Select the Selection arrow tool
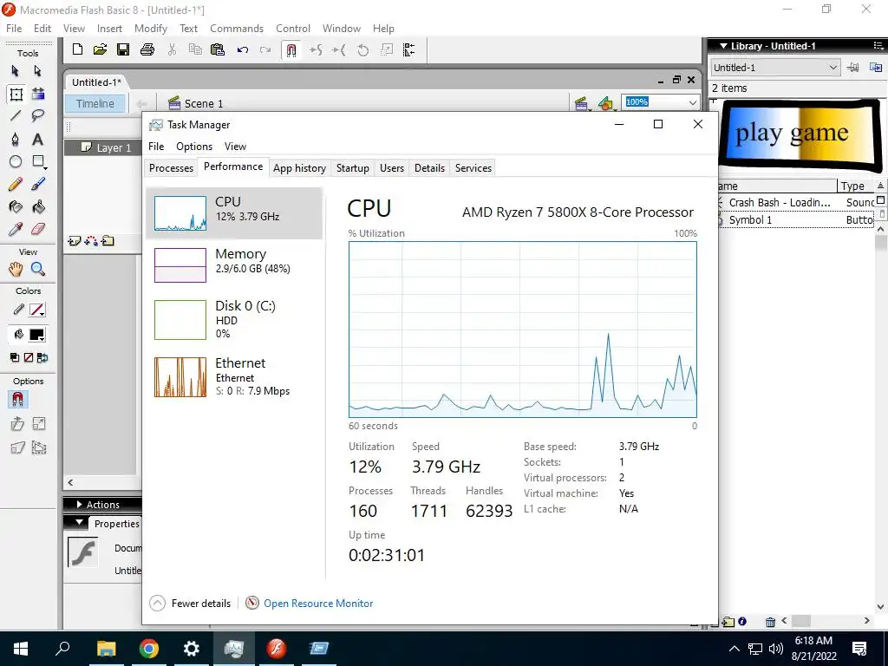The height and width of the screenshot is (666, 888). coord(16,71)
